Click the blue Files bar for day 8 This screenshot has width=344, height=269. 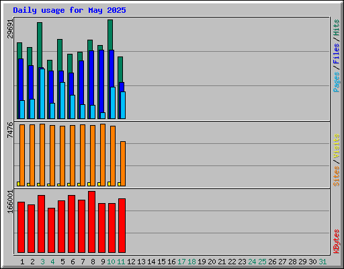[x=91, y=77]
